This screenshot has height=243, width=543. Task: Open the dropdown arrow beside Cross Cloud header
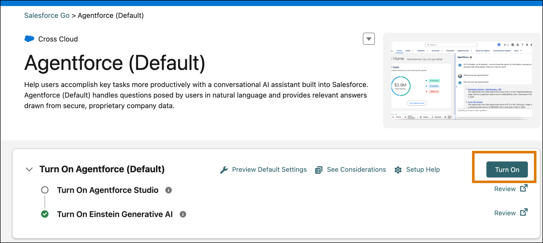[x=369, y=39]
